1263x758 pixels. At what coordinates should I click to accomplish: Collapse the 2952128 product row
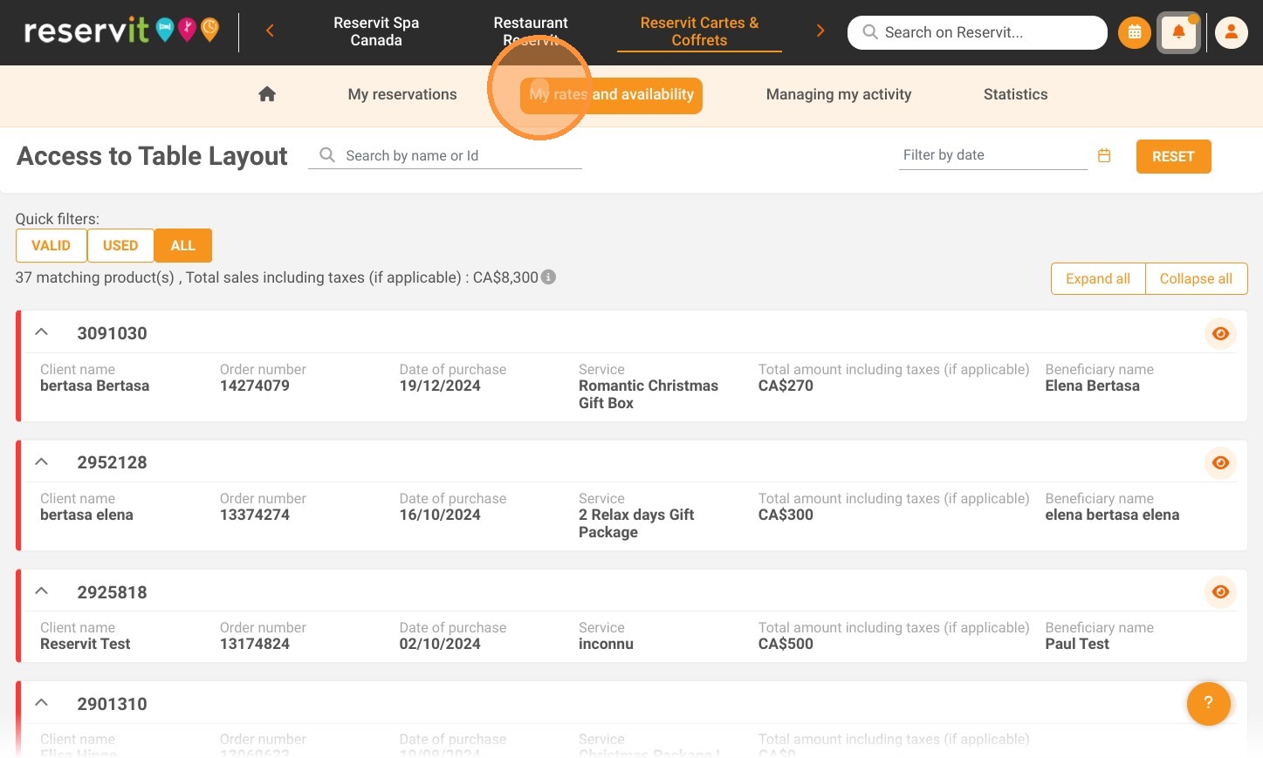point(41,461)
